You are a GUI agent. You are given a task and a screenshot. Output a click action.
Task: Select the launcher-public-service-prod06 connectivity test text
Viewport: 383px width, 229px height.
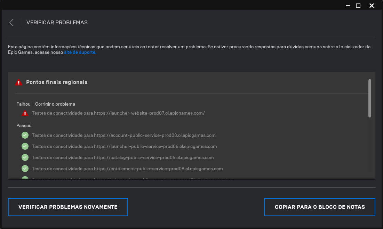pos(124,147)
